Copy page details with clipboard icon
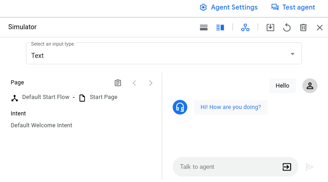Screen dimensions: 328x182 (118, 83)
